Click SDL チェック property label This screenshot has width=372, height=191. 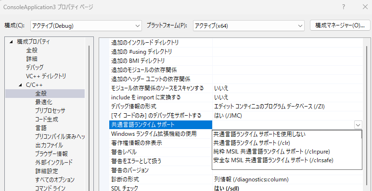[x=125, y=189]
